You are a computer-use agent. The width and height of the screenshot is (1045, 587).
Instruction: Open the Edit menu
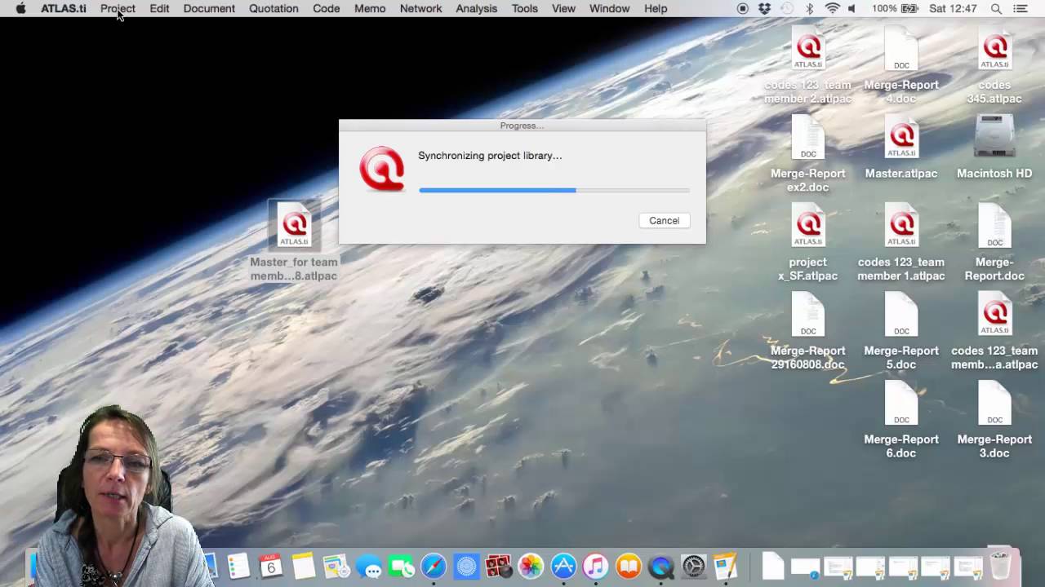tap(159, 8)
